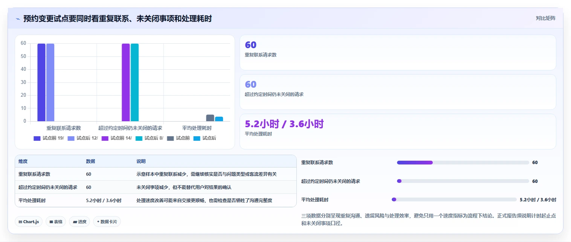Click the 进度 chip
This screenshot has height=242, width=571.
[x=79, y=222]
